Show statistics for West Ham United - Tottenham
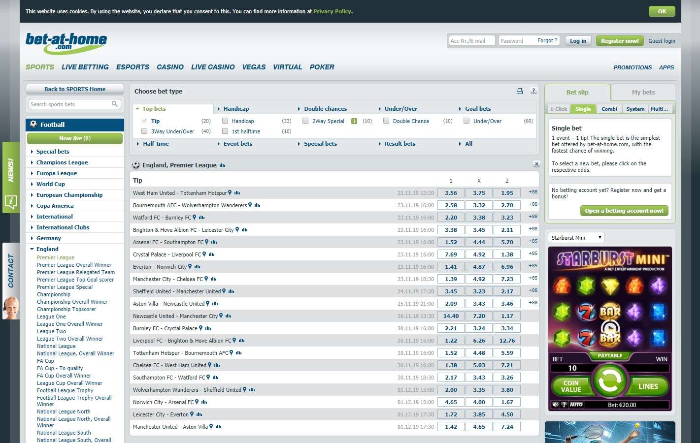Screen dimensions: 700x443 click(237, 193)
